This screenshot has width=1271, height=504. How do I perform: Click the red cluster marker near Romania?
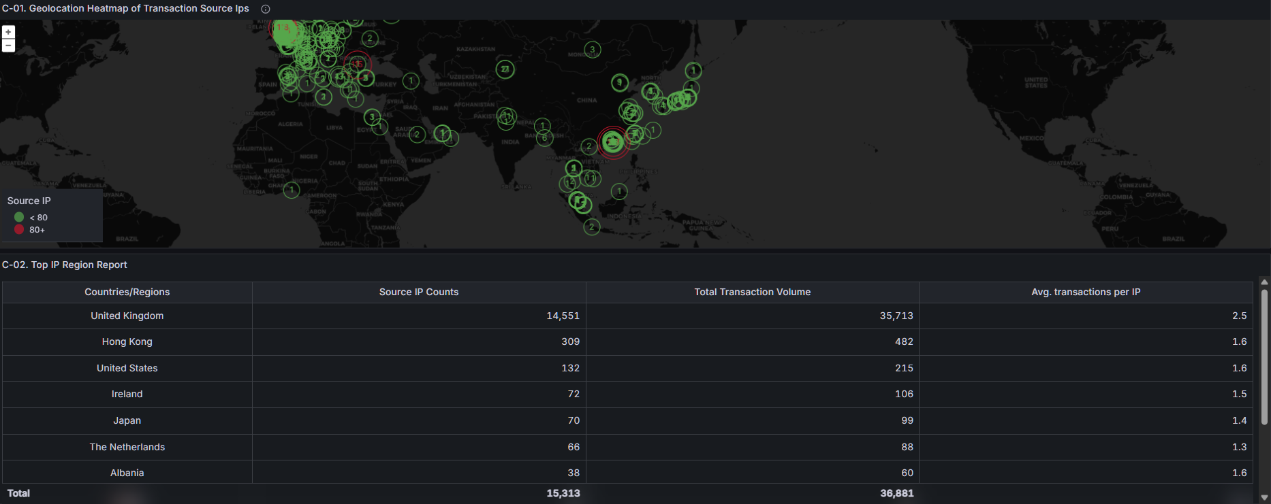pos(358,64)
